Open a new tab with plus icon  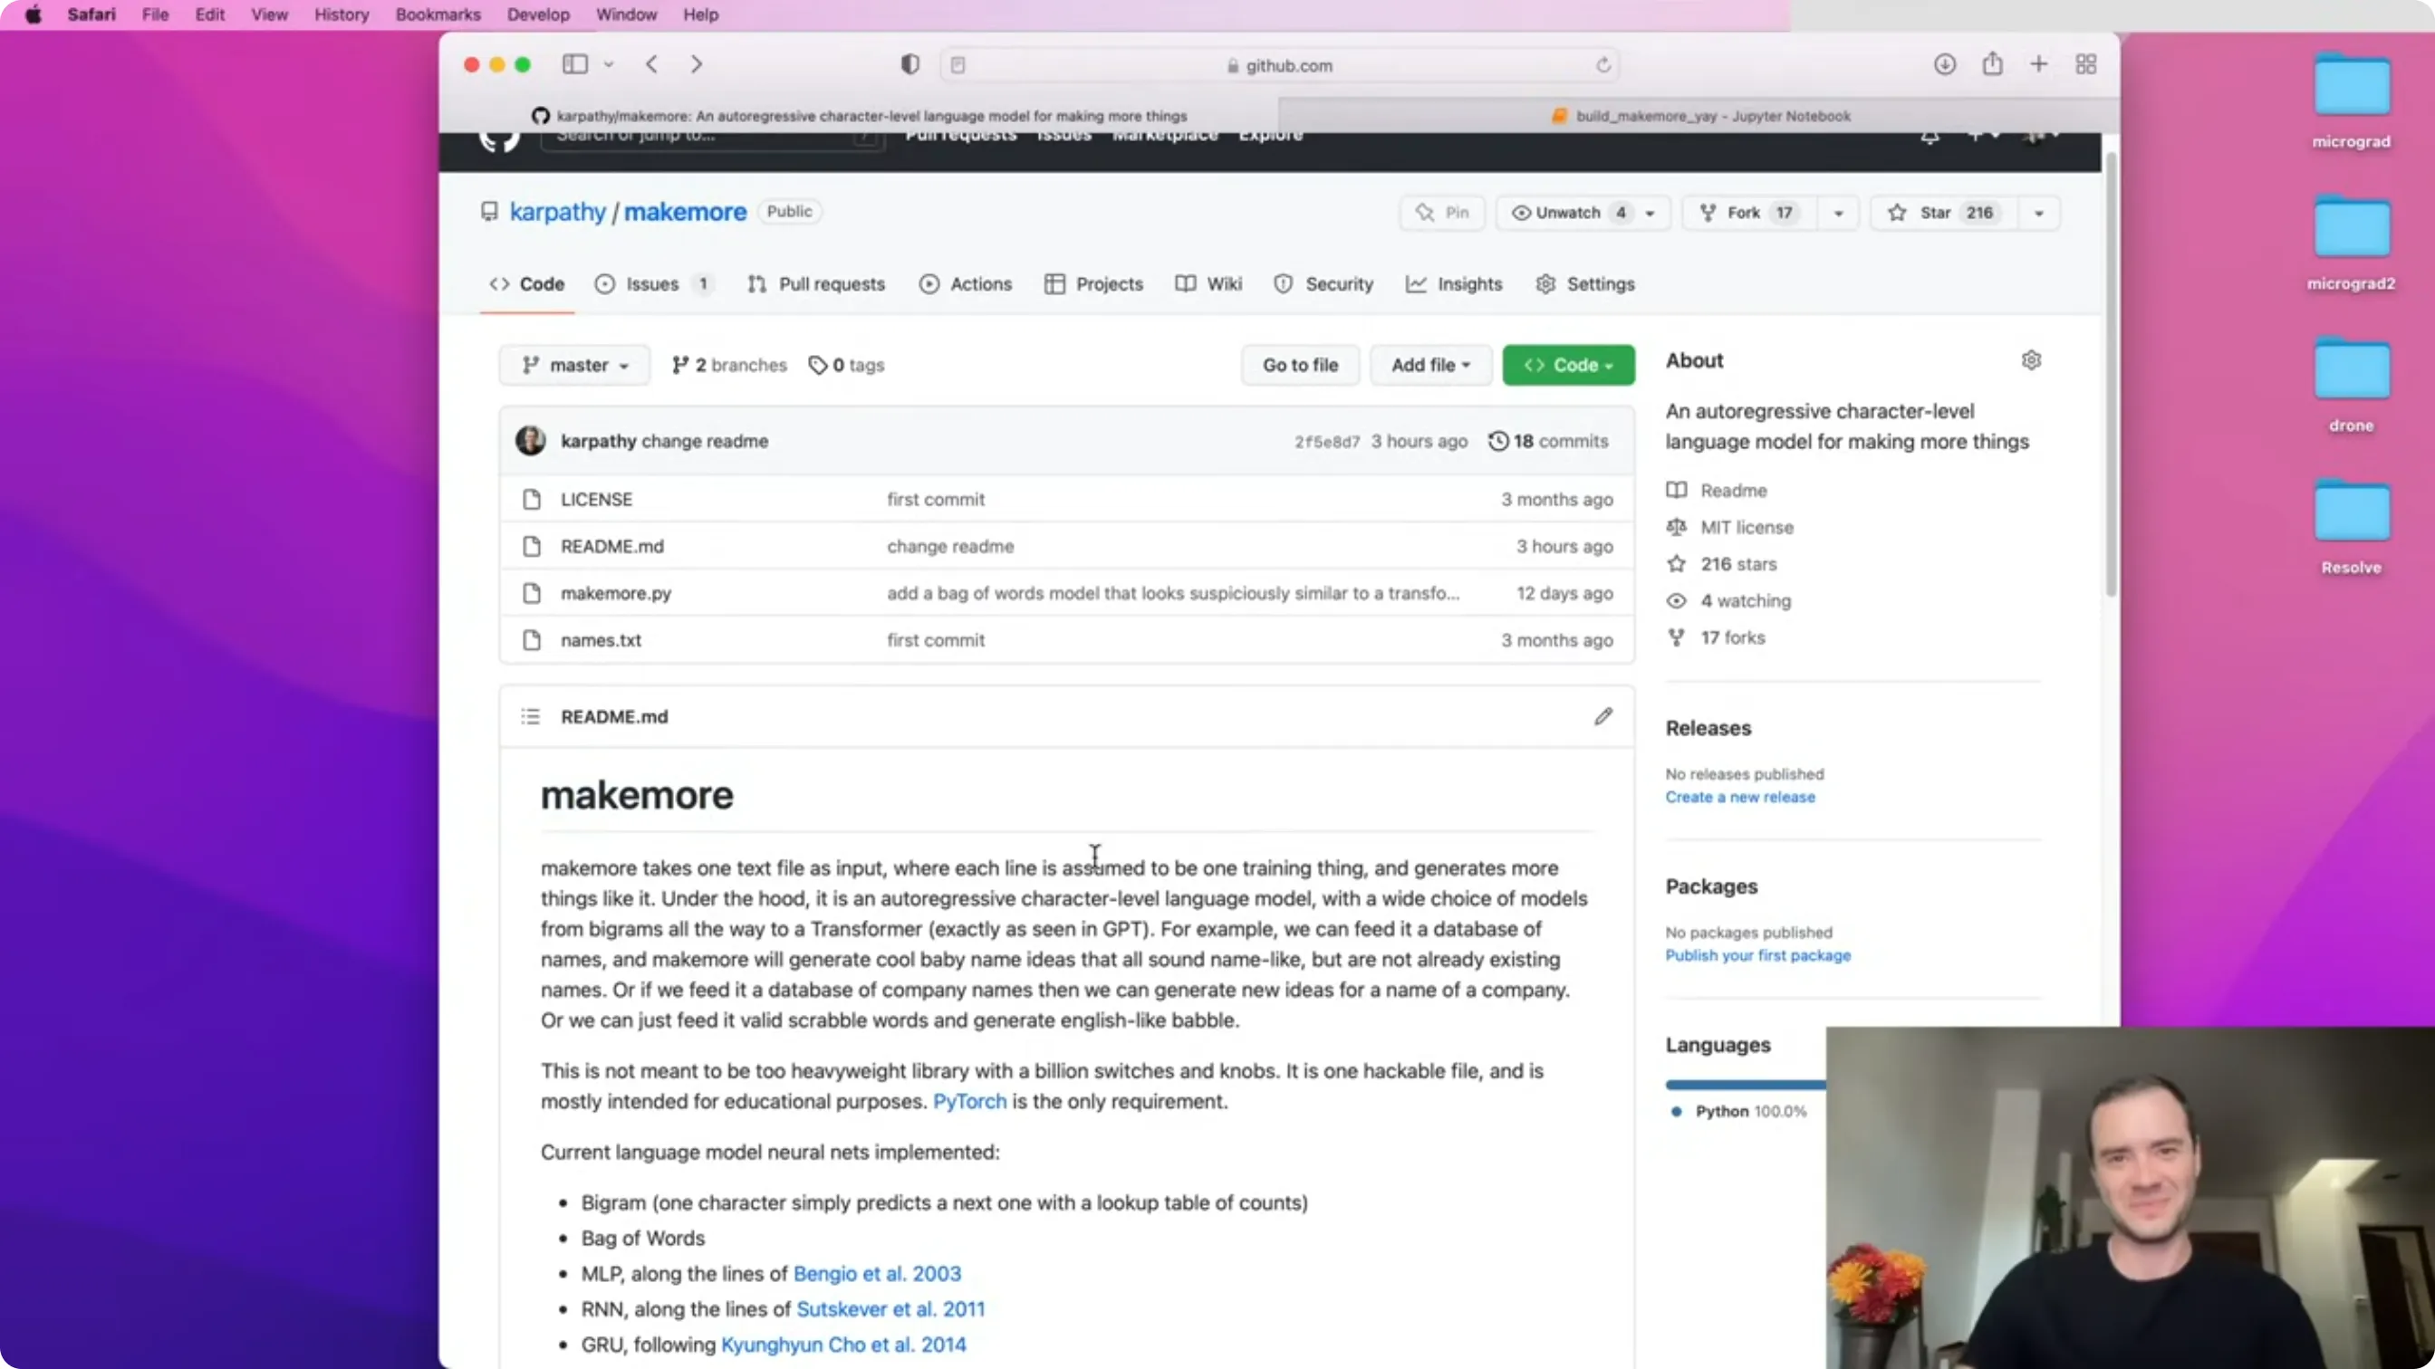(x=2039, y=64)
